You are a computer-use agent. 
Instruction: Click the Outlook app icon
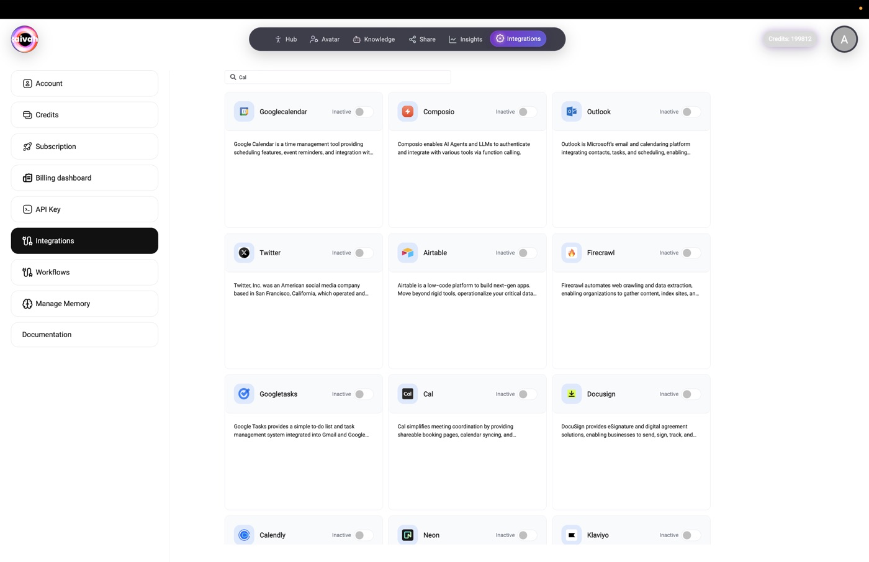[572, 112]
